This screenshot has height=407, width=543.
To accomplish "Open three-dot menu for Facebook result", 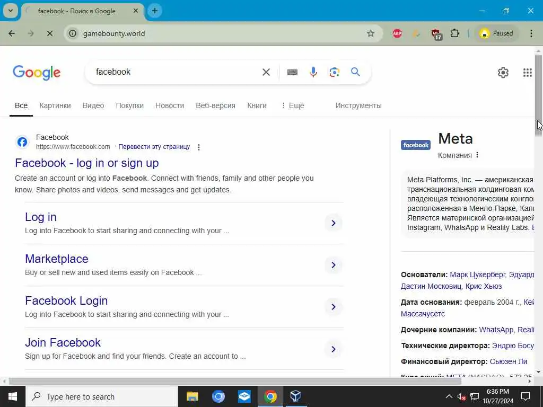I will 199,147.
